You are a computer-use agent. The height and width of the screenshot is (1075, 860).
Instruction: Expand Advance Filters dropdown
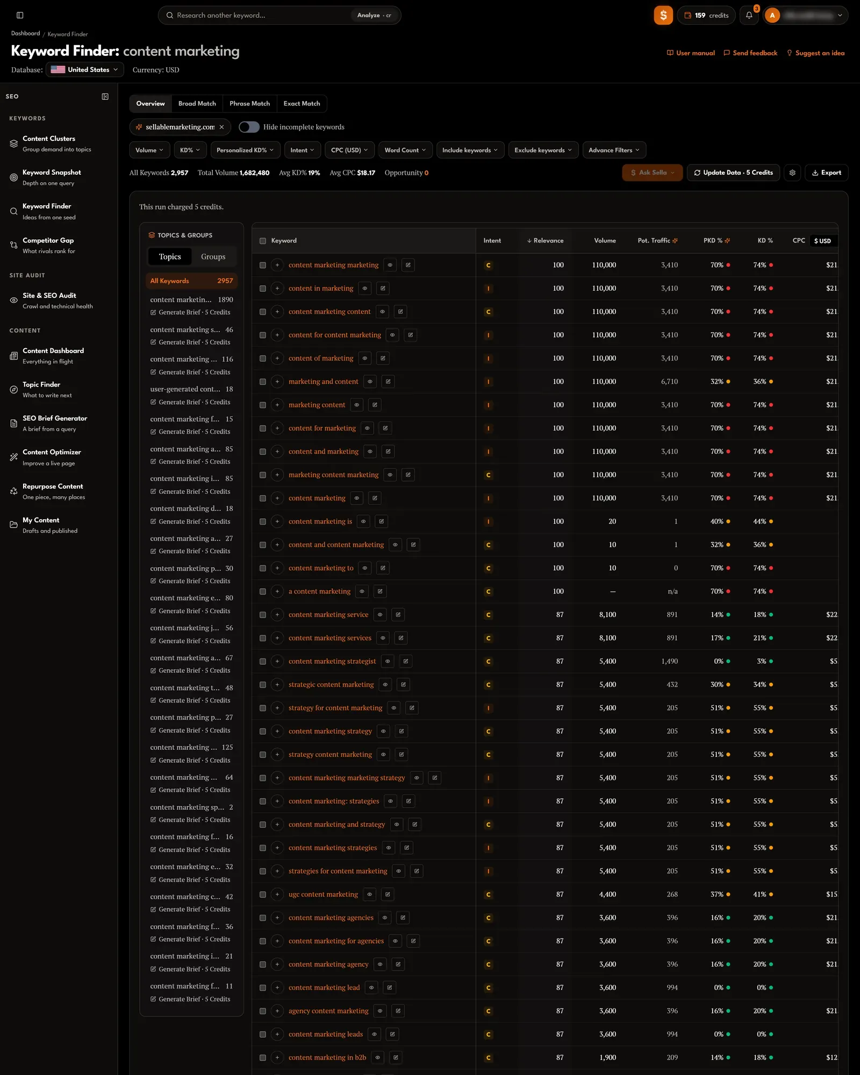pos(614,150)
